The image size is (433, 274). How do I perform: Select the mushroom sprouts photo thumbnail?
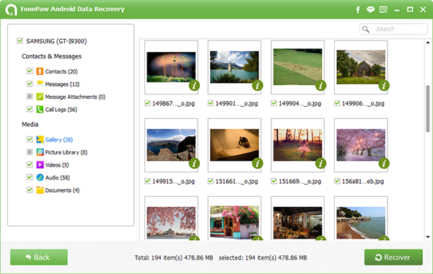point(171,67)
